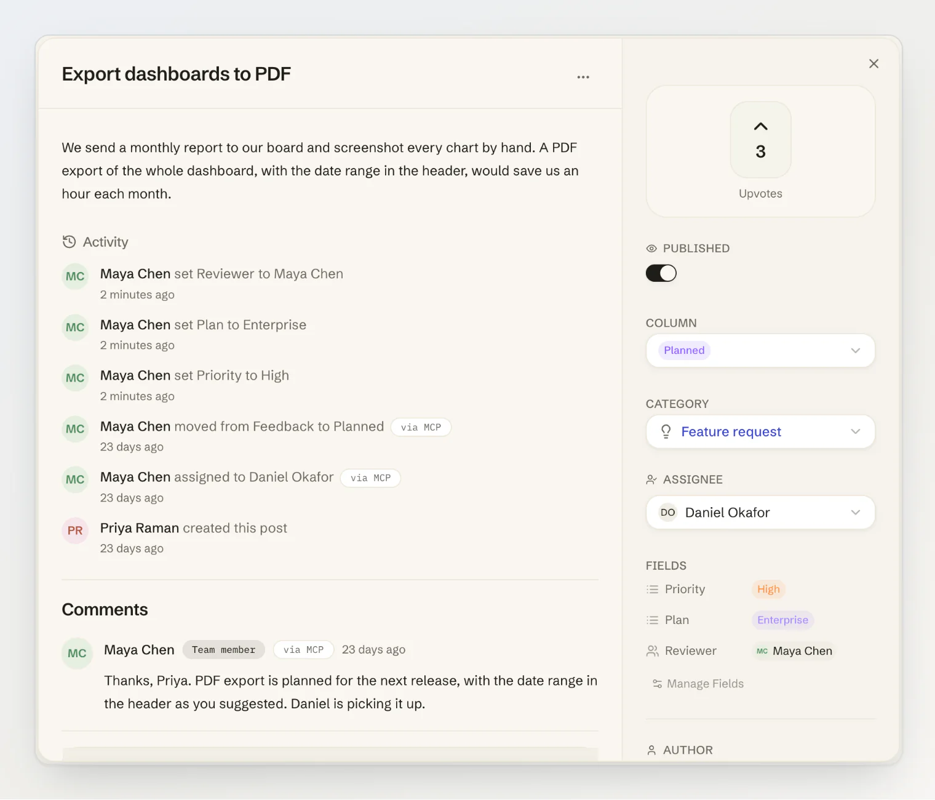The height and width of the screenshot is (800, 935).
Task: Open the three-dot more options menu
Action: point(583,77)
